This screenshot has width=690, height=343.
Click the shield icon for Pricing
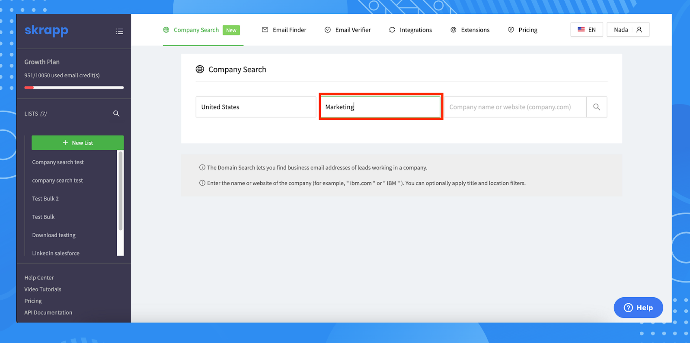[x=511, y=30]
